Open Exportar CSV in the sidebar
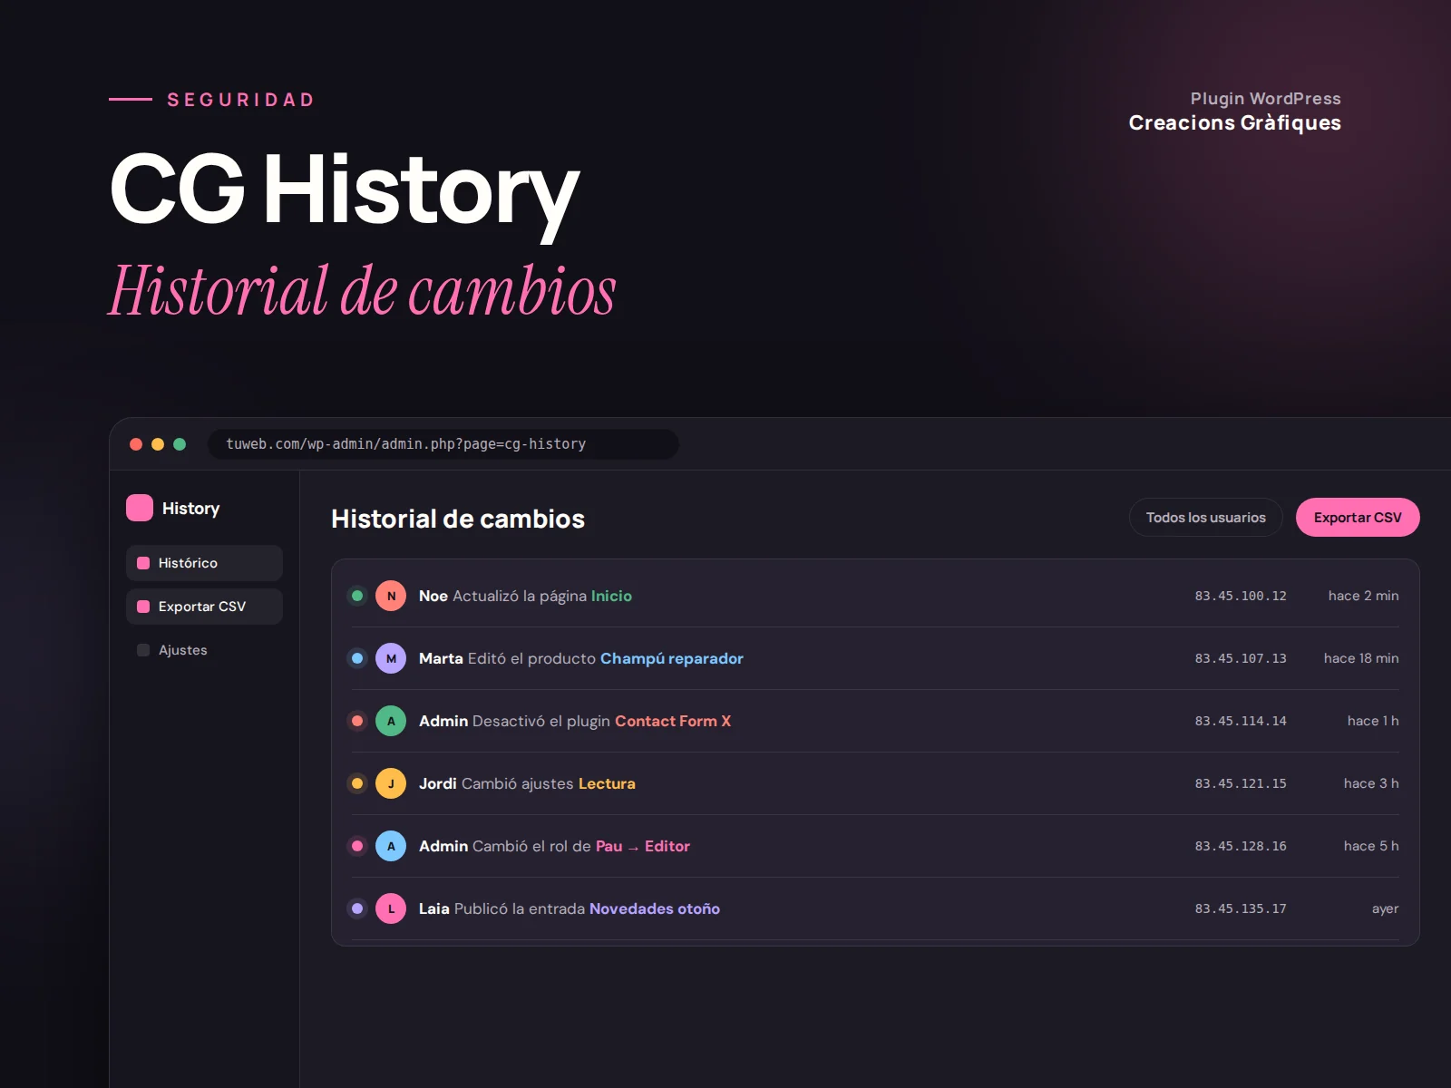The image size is (1451, 1088). pyautogui.click(x=204, y=607)
